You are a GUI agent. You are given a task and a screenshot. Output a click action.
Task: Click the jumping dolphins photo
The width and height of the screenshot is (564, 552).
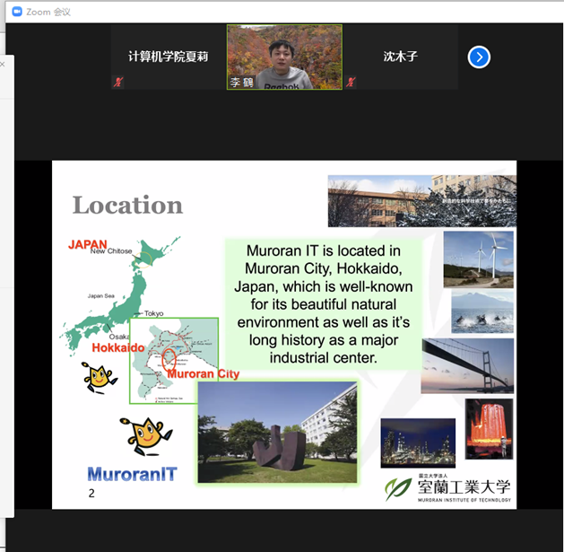click(482, 311)
